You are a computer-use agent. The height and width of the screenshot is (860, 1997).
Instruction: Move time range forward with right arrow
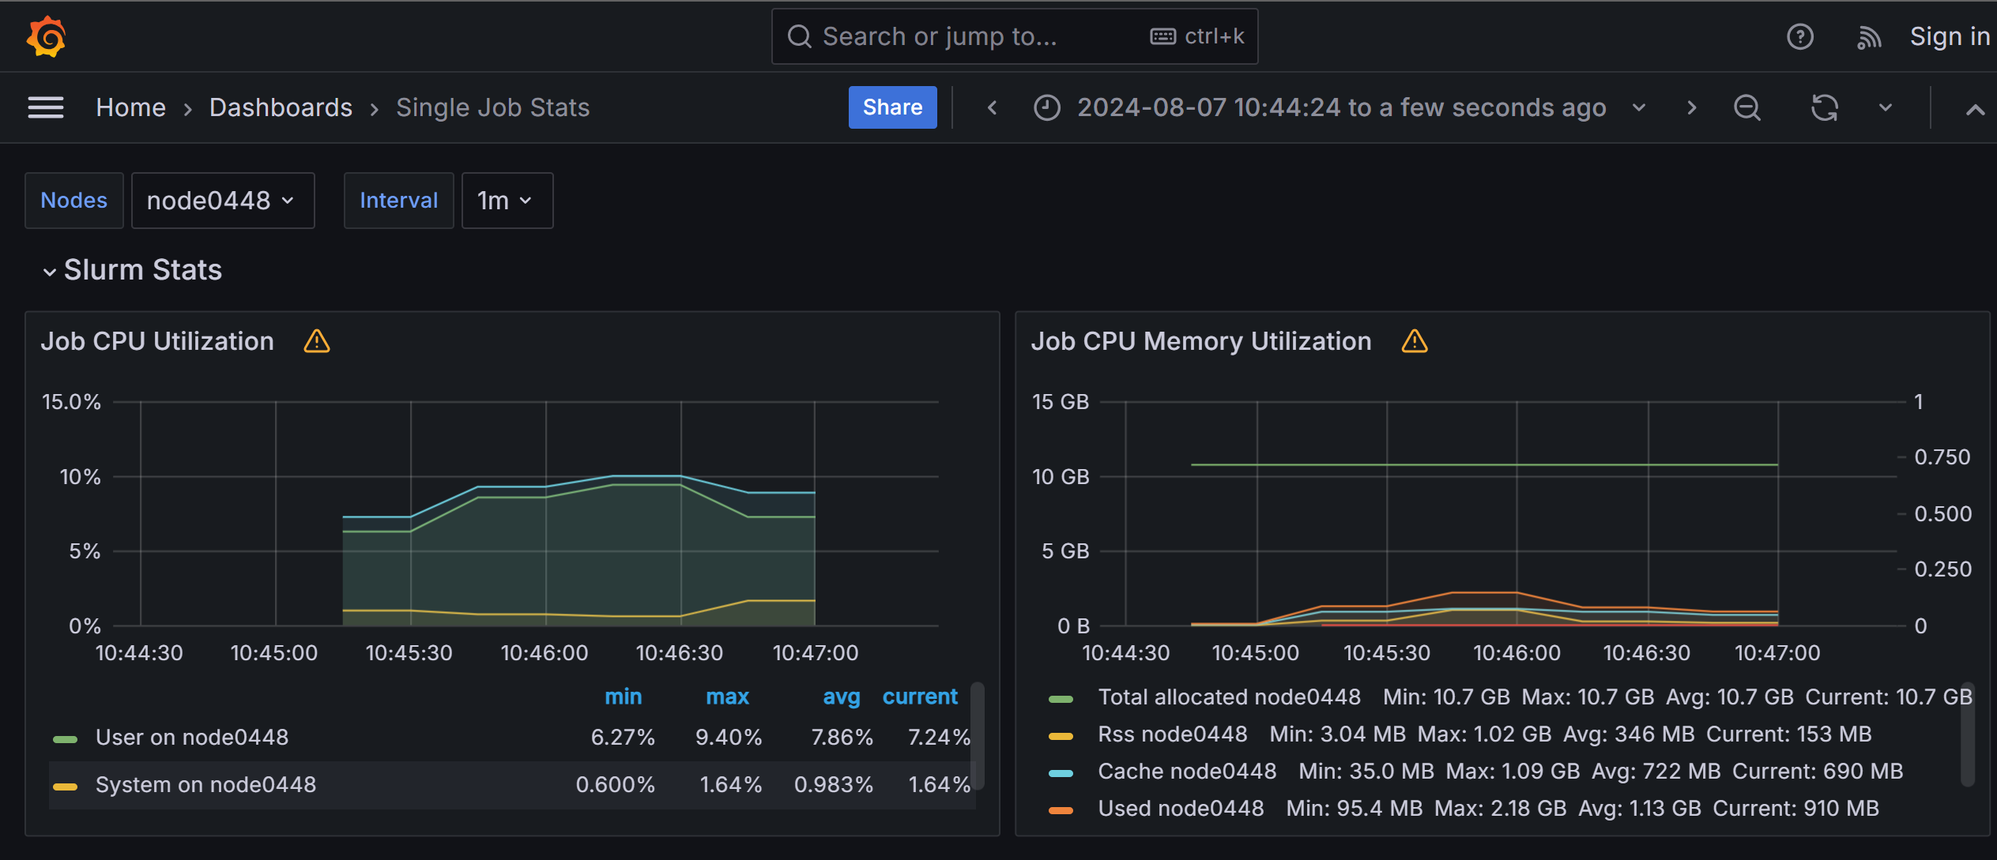tap(1691, 107)
